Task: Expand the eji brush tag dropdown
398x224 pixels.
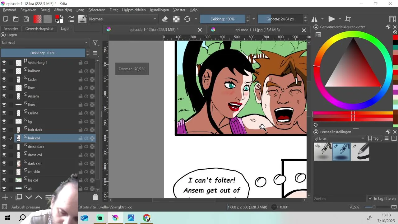Action: tap(340, 138)
